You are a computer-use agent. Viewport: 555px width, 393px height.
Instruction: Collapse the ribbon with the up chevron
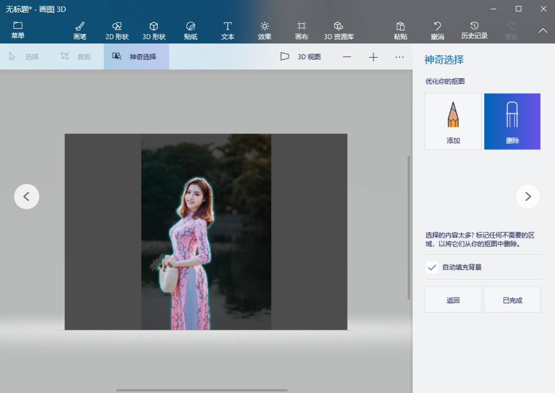[543, 31]
